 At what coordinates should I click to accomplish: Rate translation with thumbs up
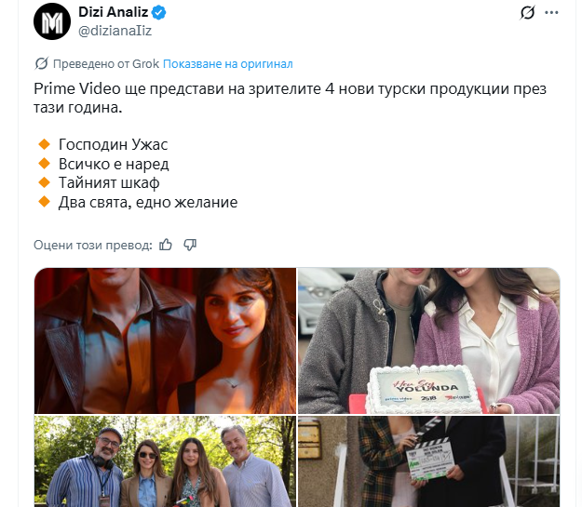(166, 245)
